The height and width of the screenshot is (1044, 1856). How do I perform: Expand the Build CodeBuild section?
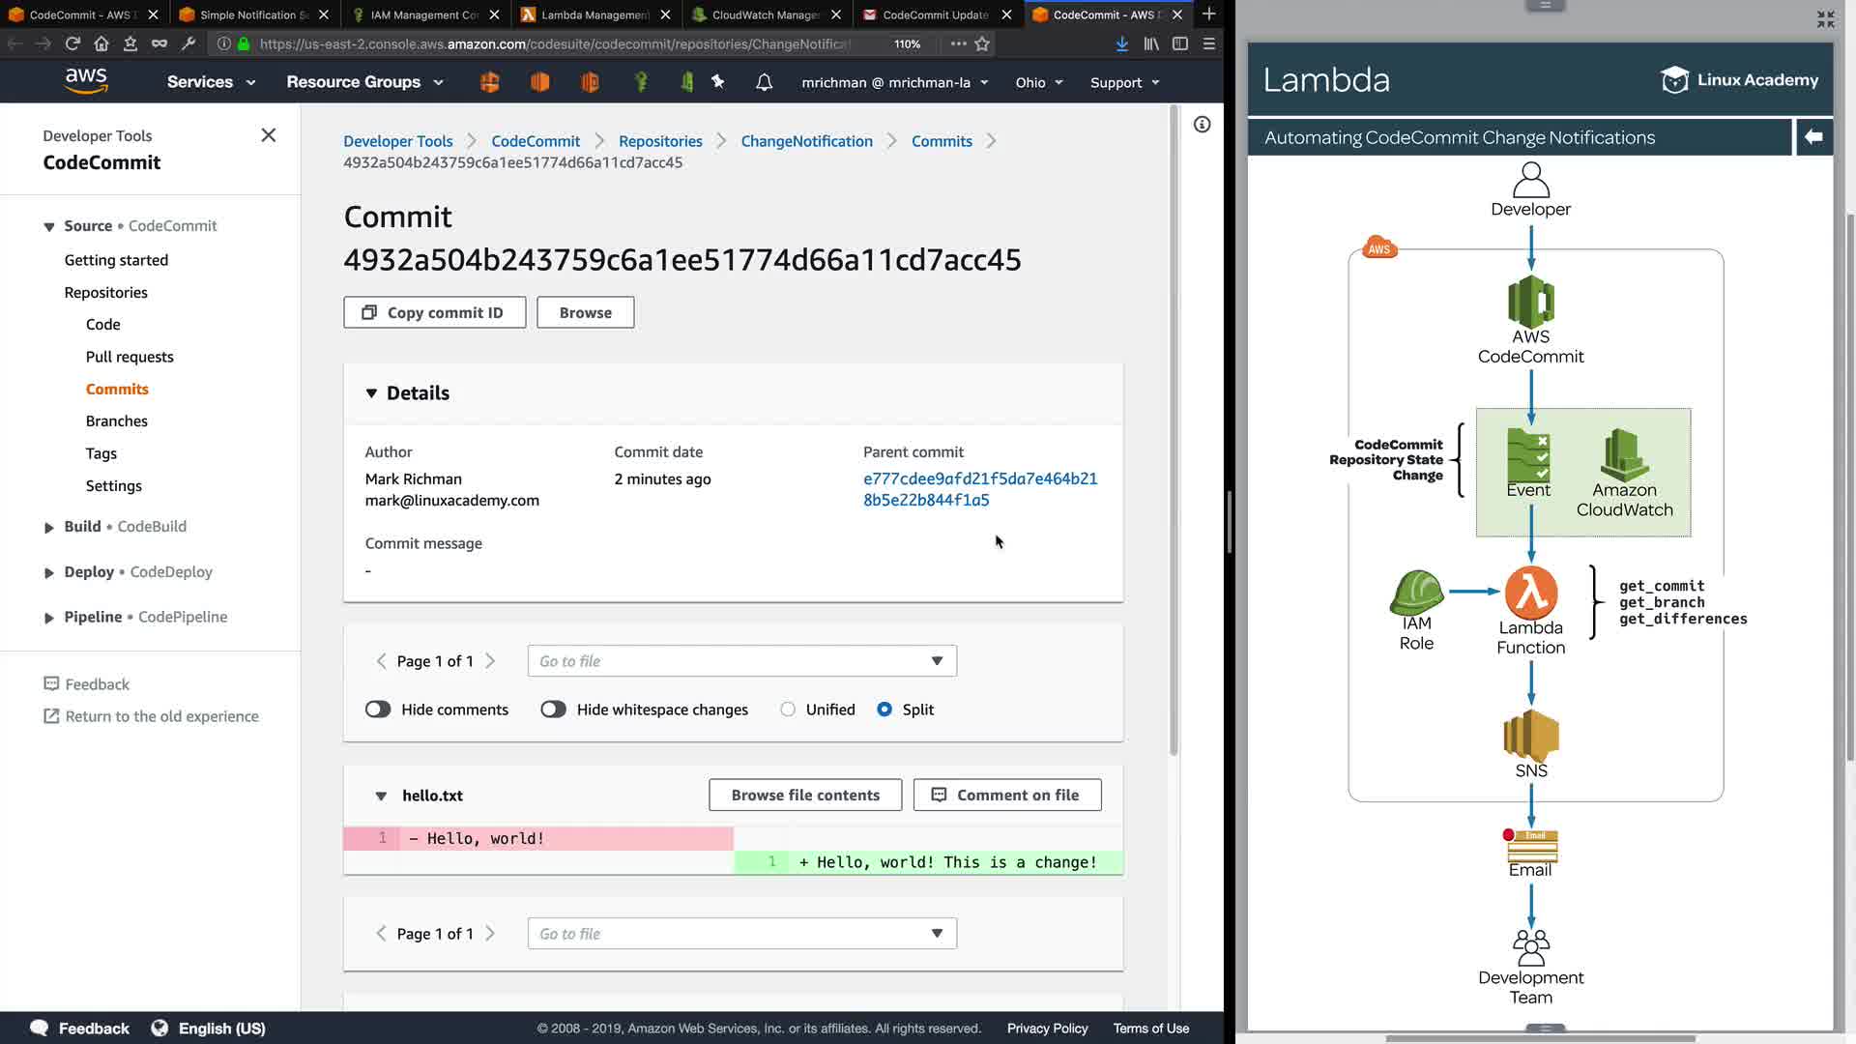pyautogui.click(x=49, y=527)
